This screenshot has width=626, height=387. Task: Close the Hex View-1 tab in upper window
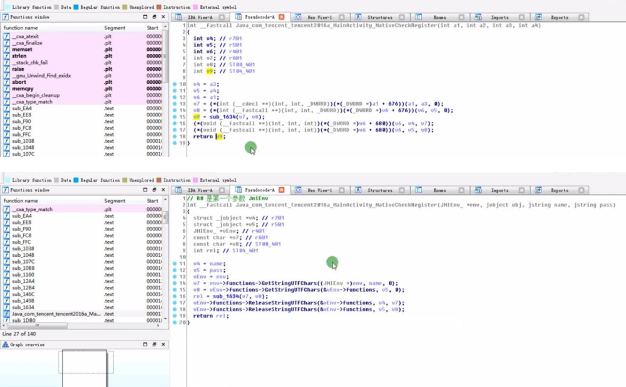[x=341, y=17]
